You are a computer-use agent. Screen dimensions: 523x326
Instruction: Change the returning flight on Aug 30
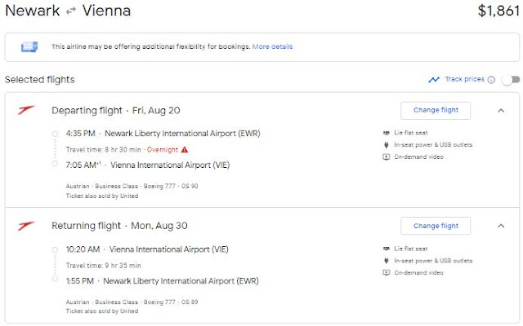click(x=436, y=226)
